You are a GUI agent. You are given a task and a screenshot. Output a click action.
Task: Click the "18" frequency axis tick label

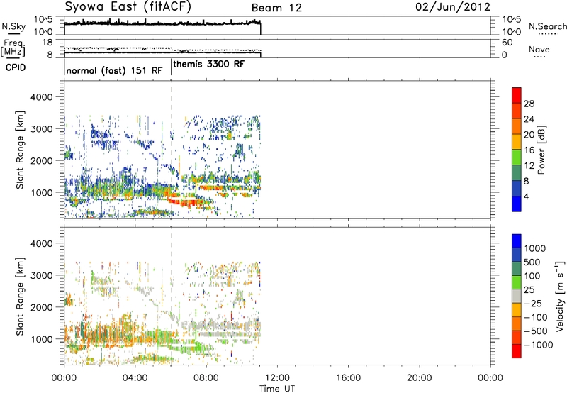tap(47, 43)
